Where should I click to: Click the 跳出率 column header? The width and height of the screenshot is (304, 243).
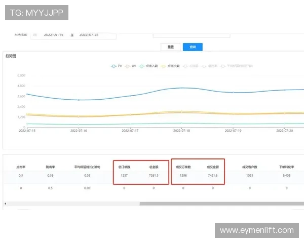click(x=50, y=167)
